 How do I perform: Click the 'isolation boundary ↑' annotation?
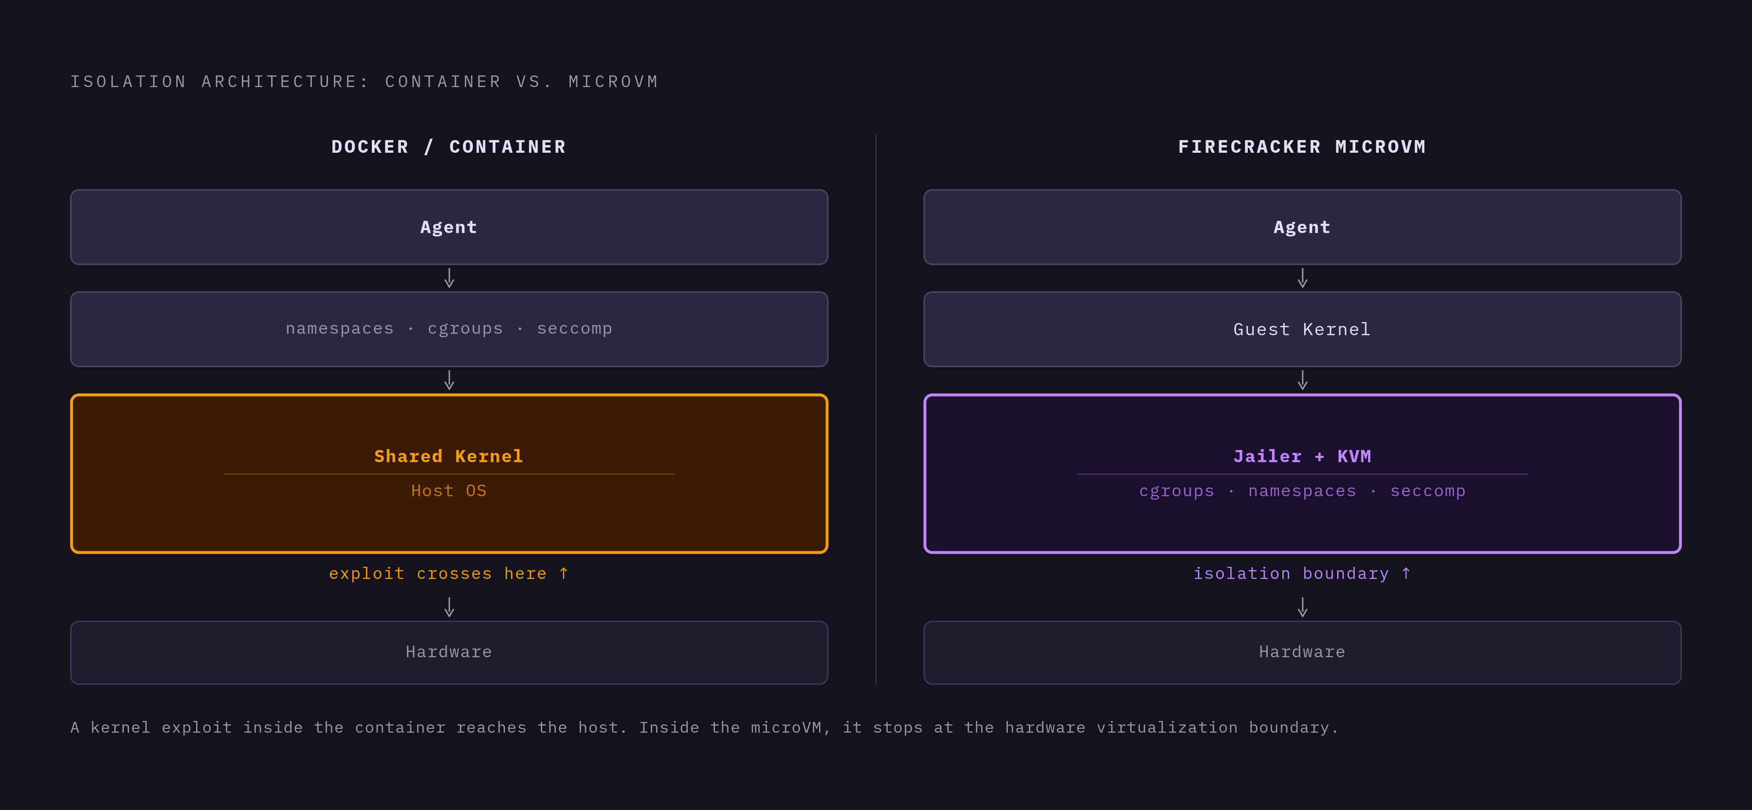click(x=1302, y=574)
